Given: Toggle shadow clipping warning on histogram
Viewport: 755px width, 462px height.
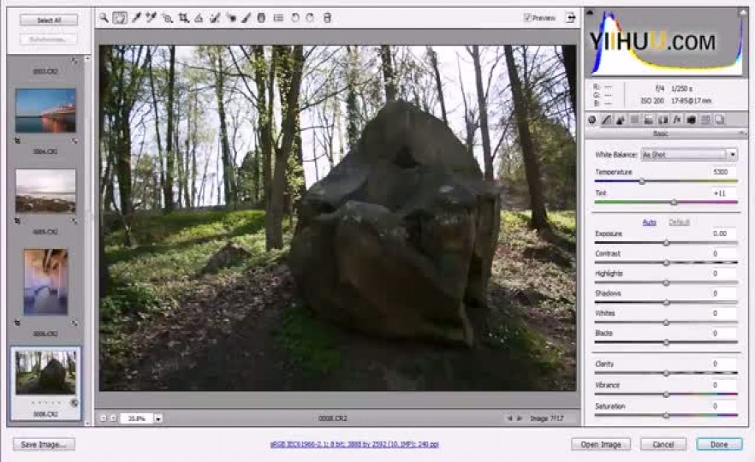Looking at the screenshot, I should click(590, 13).
